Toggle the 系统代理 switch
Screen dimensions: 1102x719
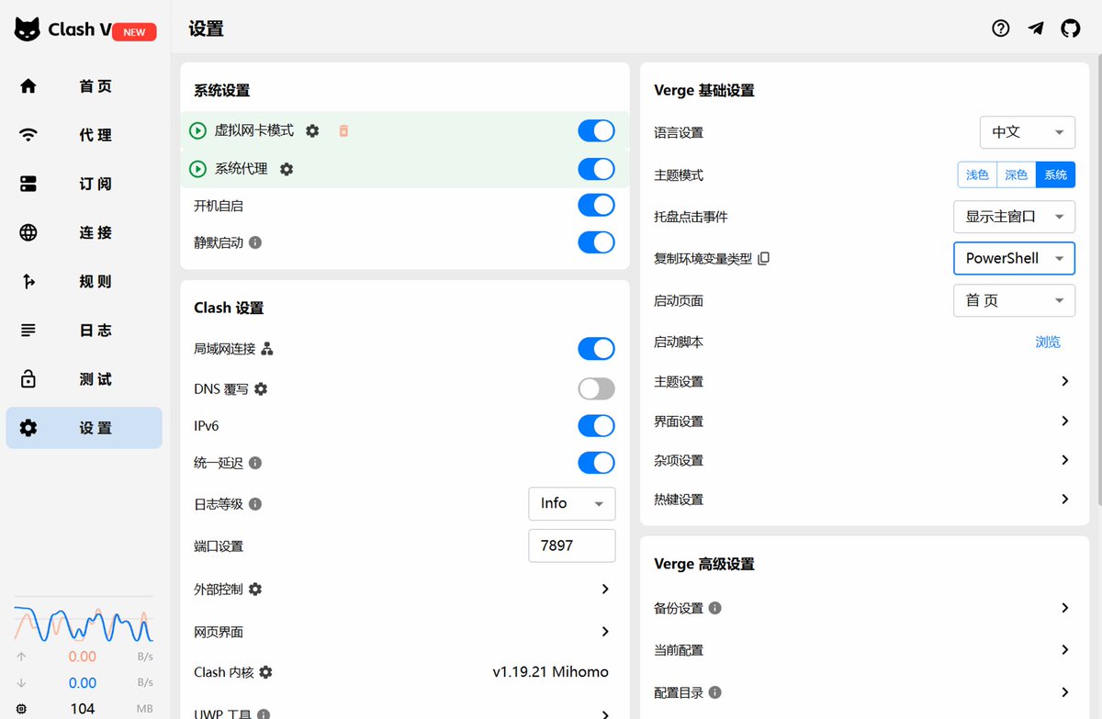tap(597, 169)
